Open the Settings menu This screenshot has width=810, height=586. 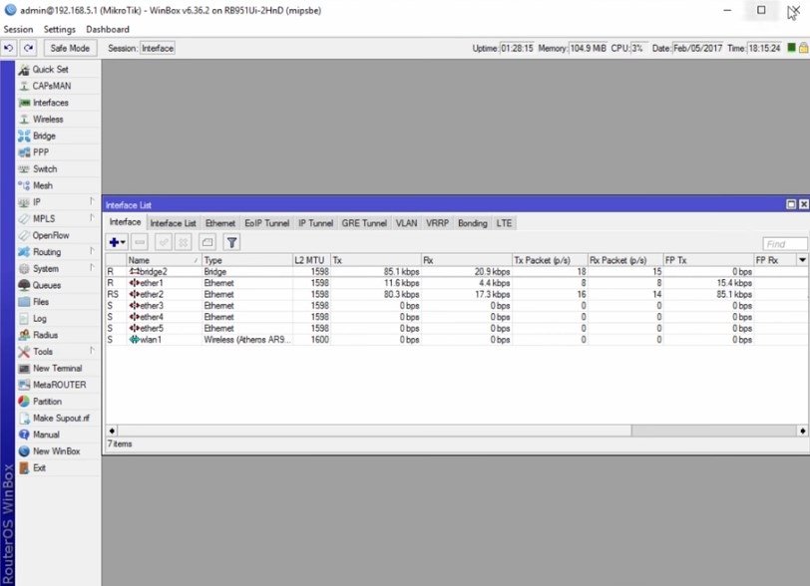60,30
